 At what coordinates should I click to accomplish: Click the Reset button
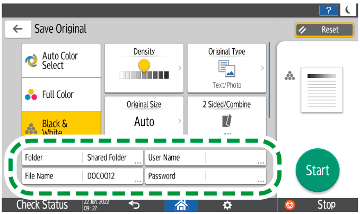point(324,30)
